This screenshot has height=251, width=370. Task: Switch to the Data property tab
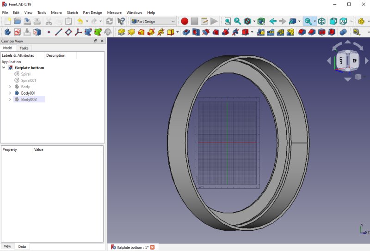coord(22,246)
